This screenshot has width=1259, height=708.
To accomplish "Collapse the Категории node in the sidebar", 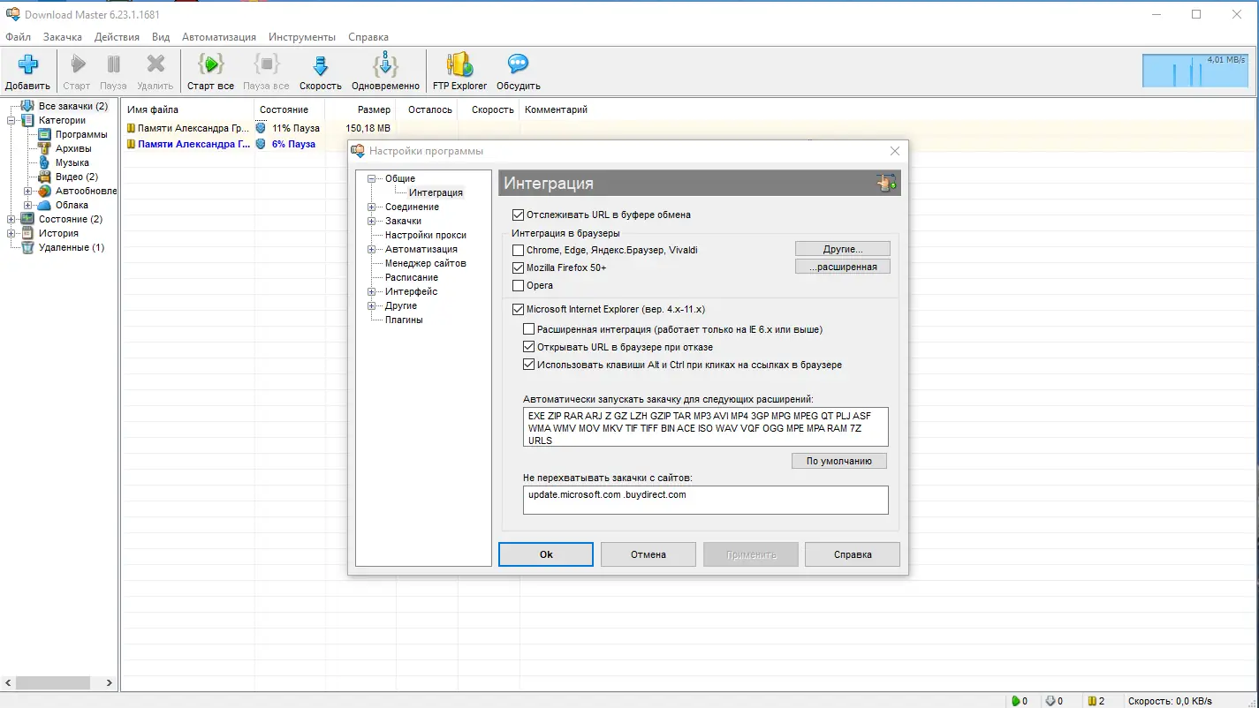I will pos(11,120).
